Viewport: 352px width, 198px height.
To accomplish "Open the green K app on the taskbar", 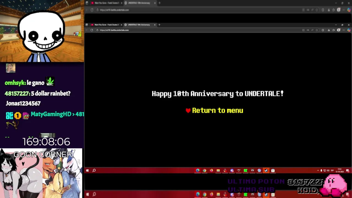I will [246, 170].
